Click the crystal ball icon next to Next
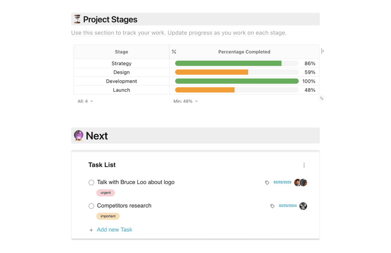This screenshot has width=391, height=253. point(79,135)
